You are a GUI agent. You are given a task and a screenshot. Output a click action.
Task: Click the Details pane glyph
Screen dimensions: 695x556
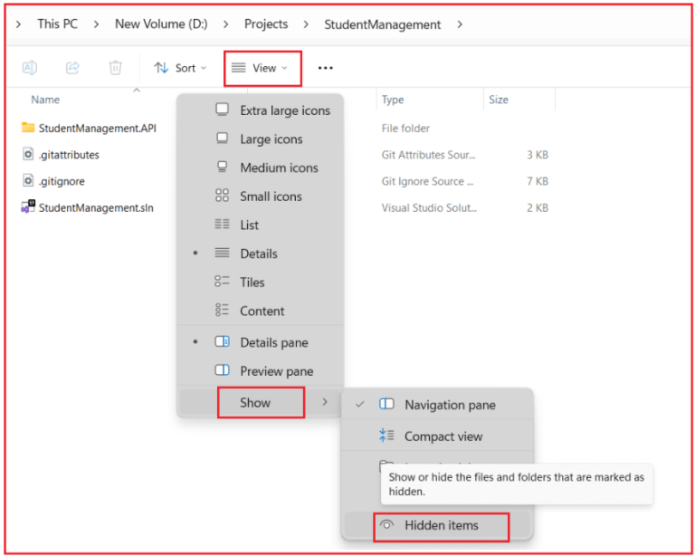[x=222, y=341]
